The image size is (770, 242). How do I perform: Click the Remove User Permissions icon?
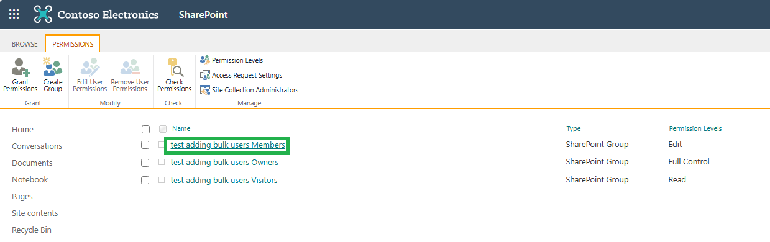(x=131, y=67)
